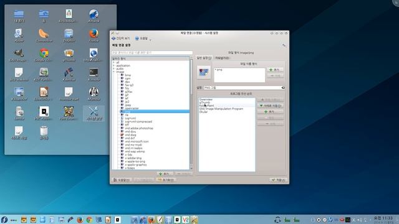Open the Help toolbar menu with question icon
Image resolution: width=399 pixels, height=224 pixels.
pos(143,39)
